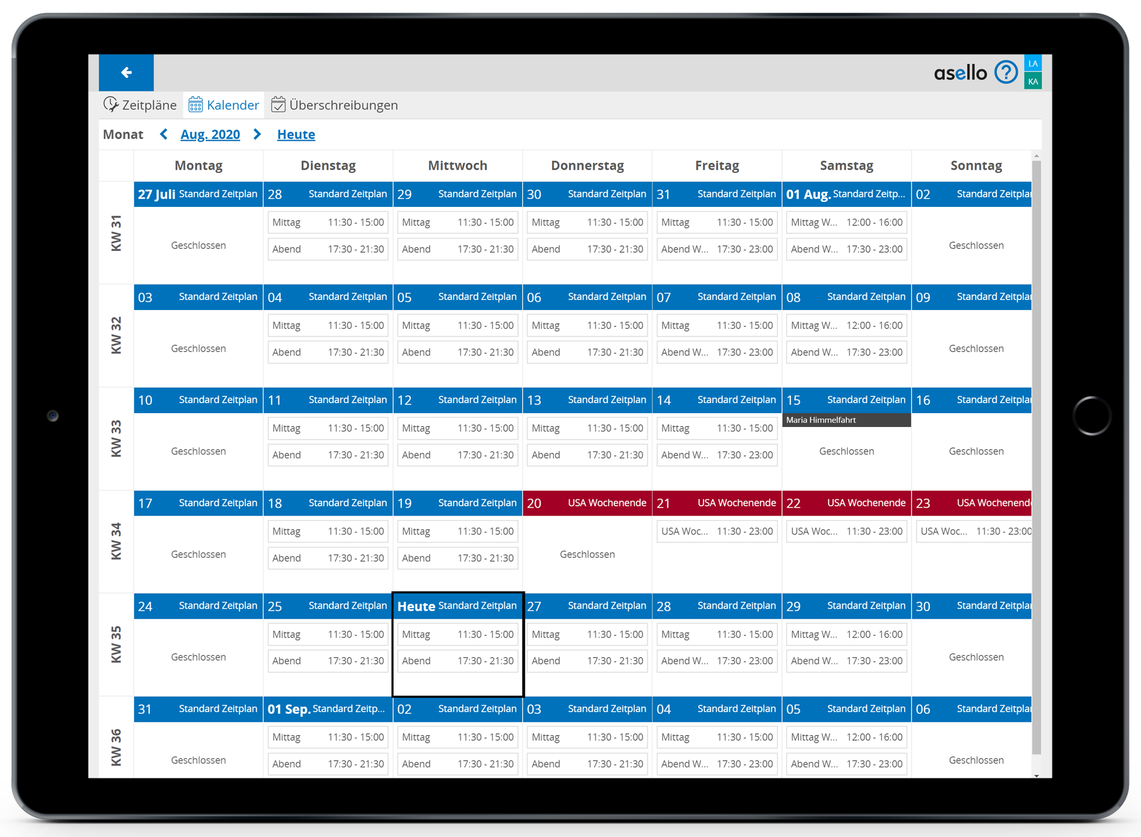Click the calendar's vertical scrollbar thumb
Viewport: 1141px width, 837px height.
pyautogui.click(x=1036, y=453)
